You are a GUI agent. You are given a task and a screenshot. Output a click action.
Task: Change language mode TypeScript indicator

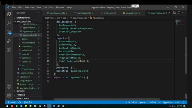168,102
